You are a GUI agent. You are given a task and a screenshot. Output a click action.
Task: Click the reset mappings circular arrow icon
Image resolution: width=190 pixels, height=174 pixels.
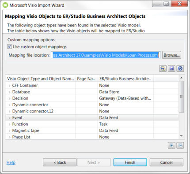180,69
